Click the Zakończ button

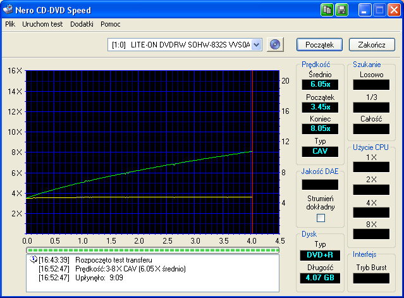click(x=372, y=45)
